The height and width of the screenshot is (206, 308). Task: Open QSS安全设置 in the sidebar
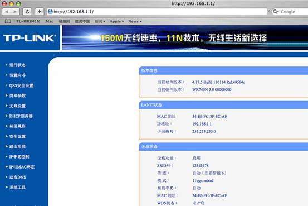(x=21, y=85)
